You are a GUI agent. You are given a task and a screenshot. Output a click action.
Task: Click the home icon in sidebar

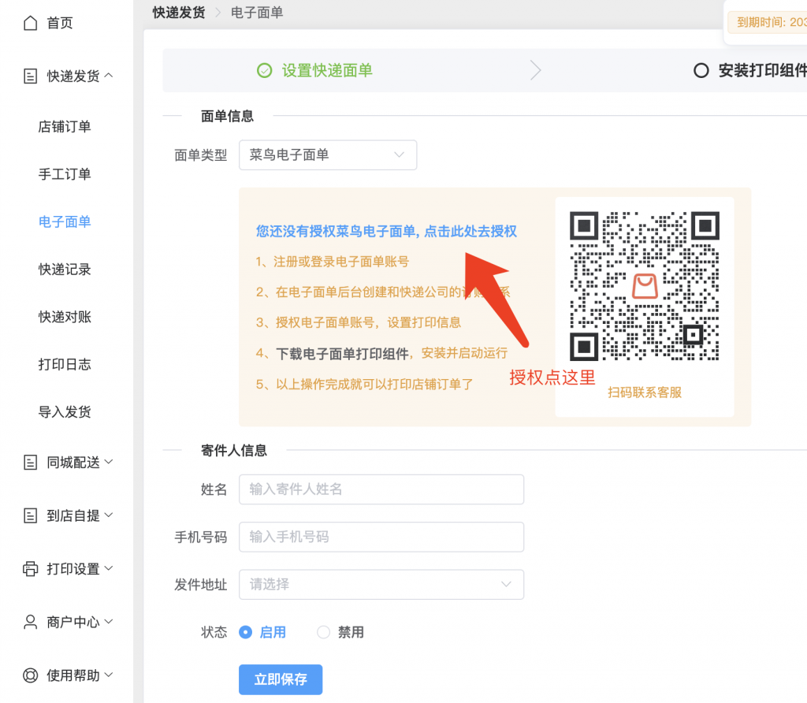(30, 23)
